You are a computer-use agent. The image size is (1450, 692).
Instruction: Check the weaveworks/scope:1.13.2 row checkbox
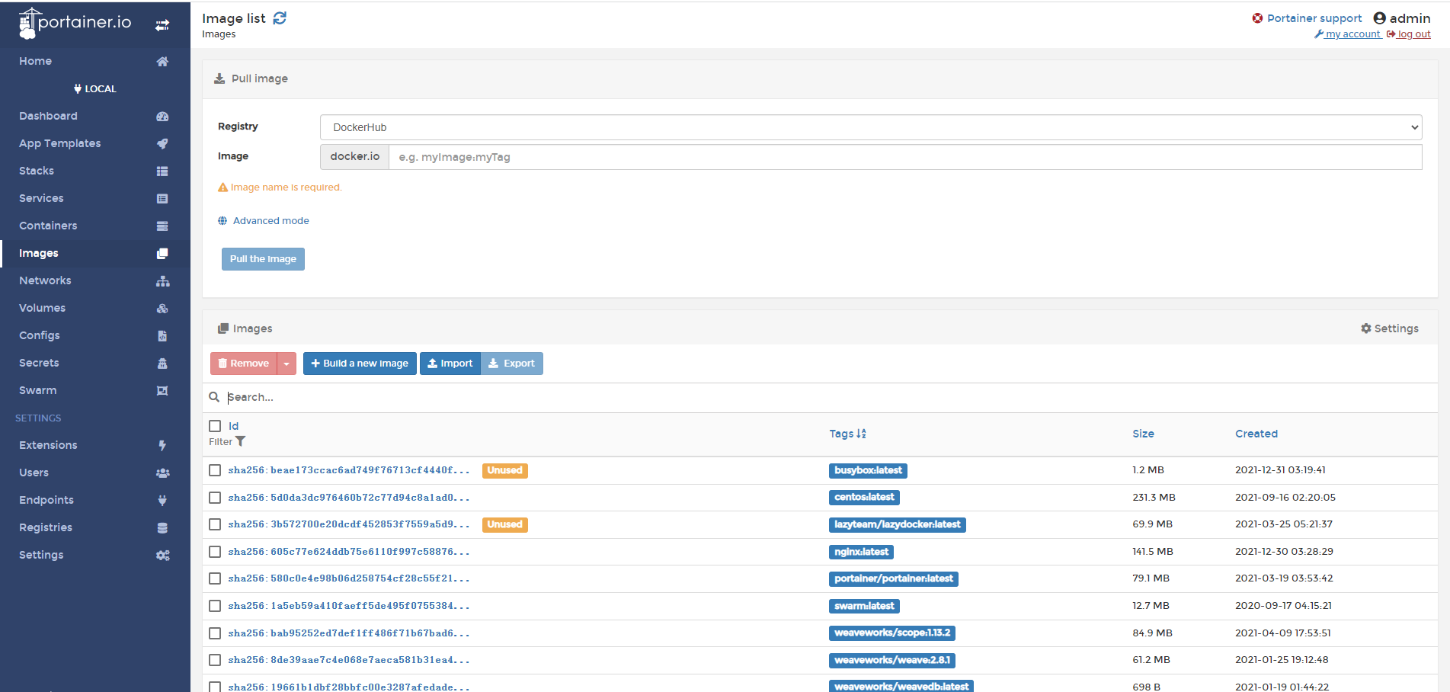click(x=215, y=633)
